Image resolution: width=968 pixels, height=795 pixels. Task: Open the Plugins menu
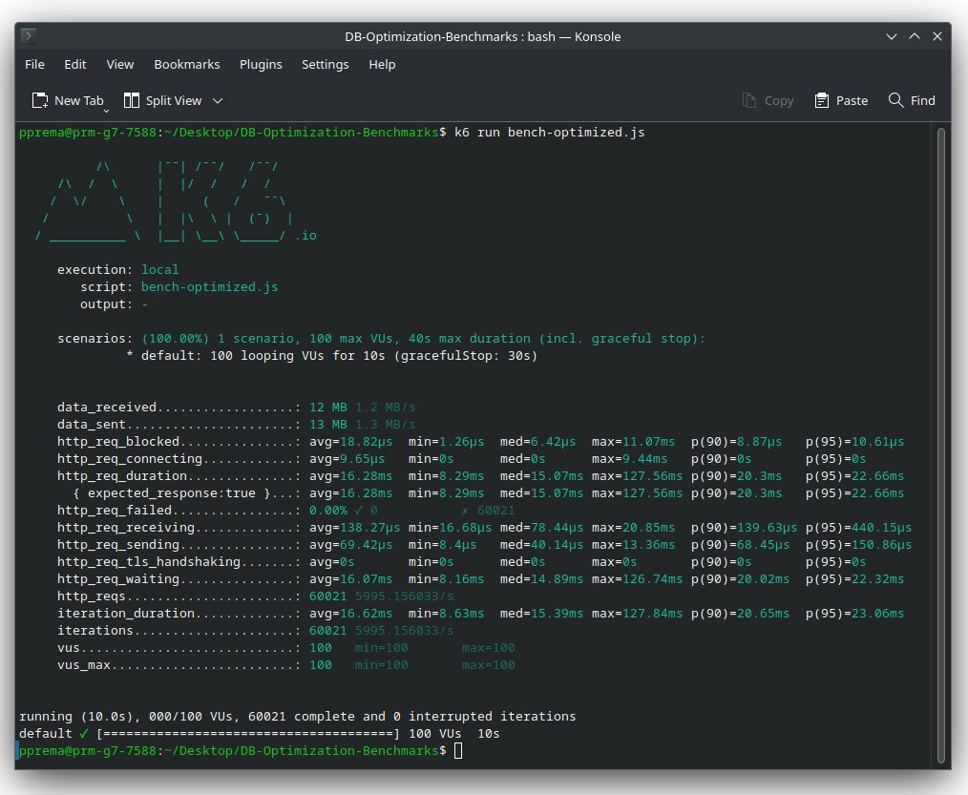tap(261, 64)
